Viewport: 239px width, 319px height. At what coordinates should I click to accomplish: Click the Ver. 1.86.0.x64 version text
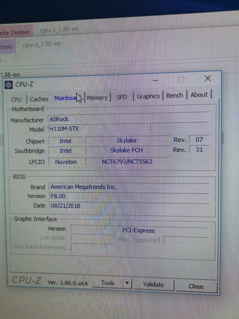68,283
